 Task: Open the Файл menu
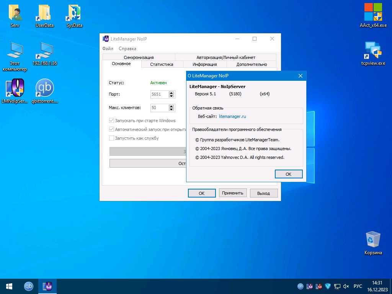click(x=108, y=49)
